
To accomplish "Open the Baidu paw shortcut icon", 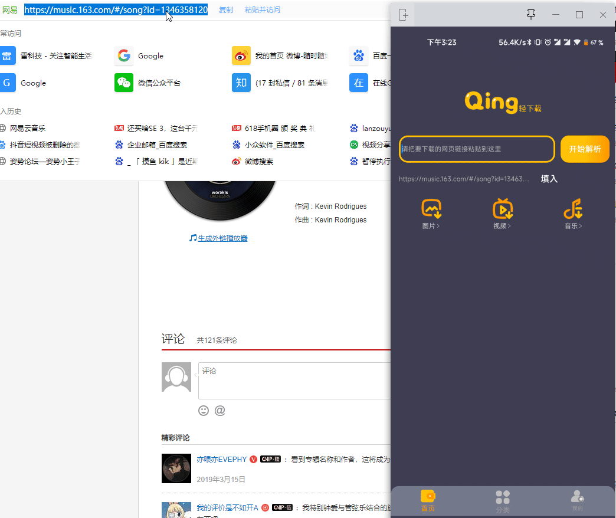I will click(359, 56).
